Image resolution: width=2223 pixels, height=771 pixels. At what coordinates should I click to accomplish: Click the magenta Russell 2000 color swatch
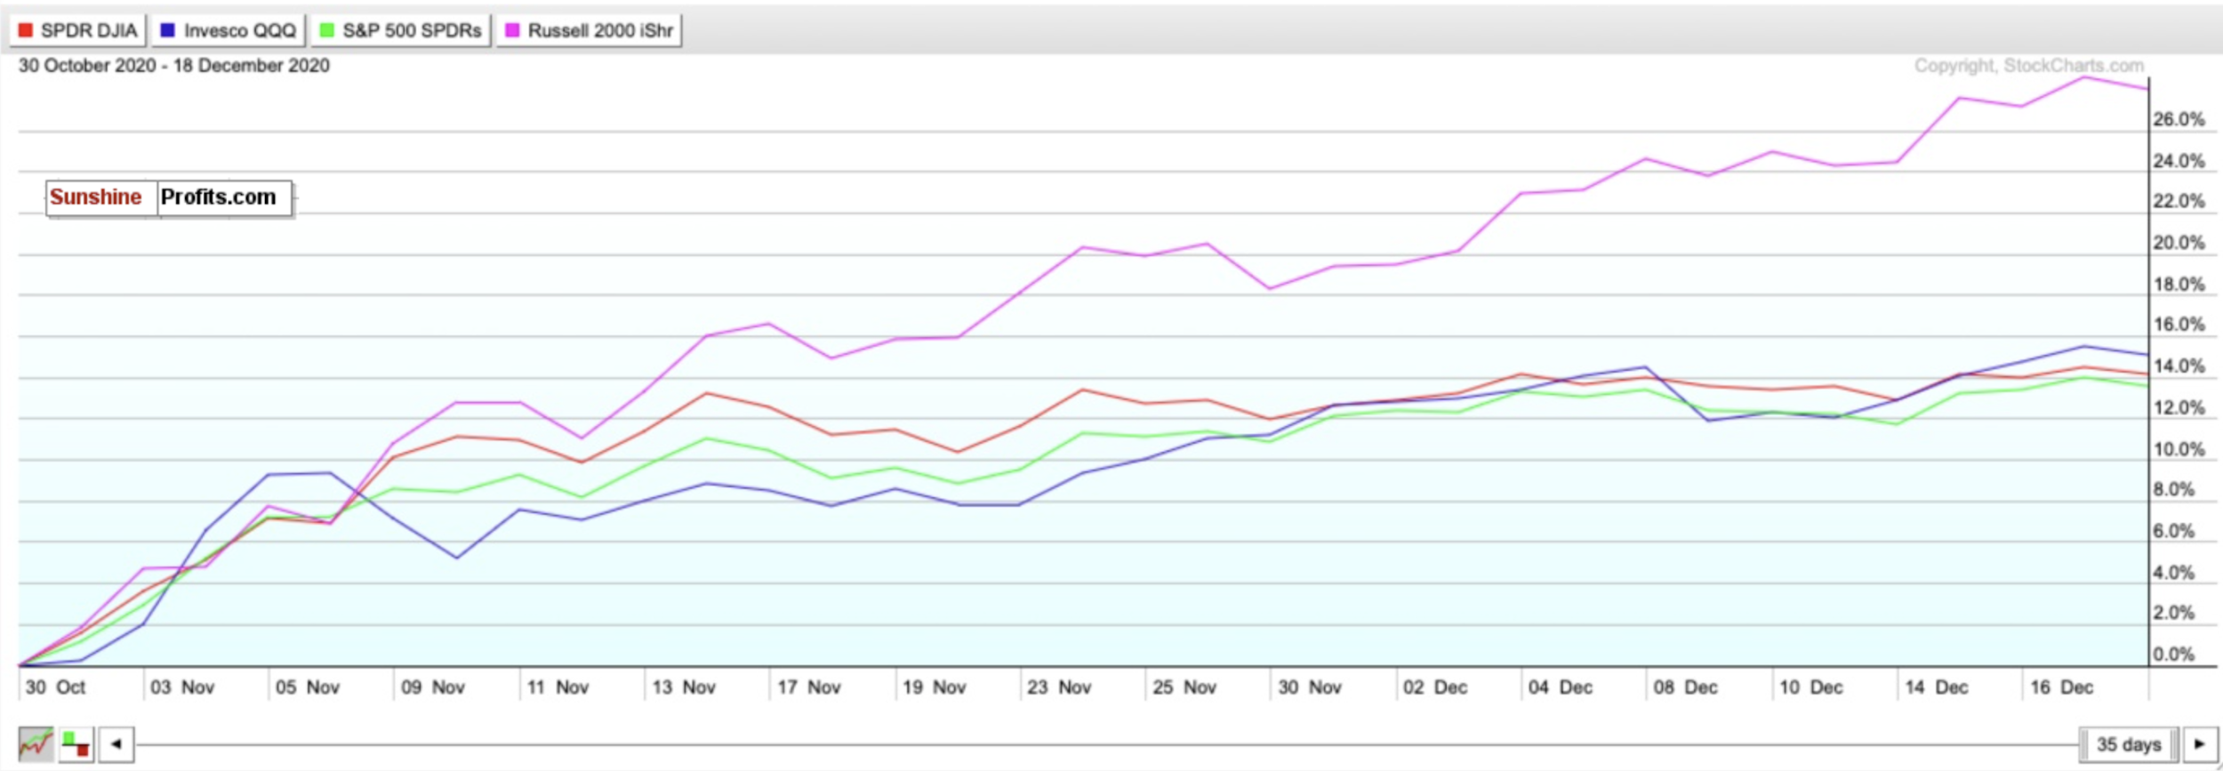[512, 30]
